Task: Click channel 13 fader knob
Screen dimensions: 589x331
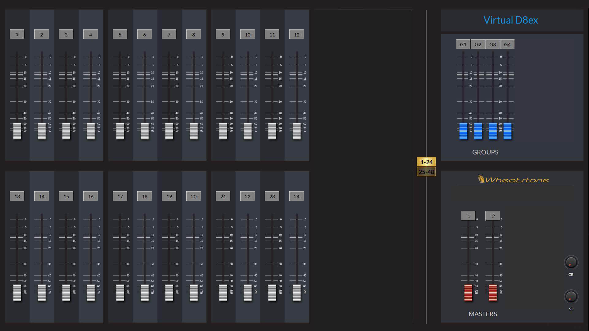Action: pos(17,293)
